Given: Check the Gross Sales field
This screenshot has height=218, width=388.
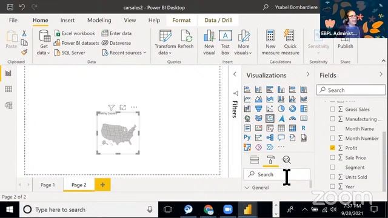Looking at the screenshot, I should (x=332, y=109).
